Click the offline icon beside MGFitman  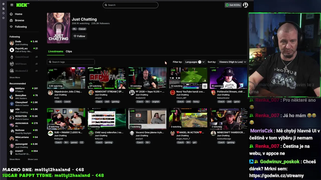[x=36, y=64]
